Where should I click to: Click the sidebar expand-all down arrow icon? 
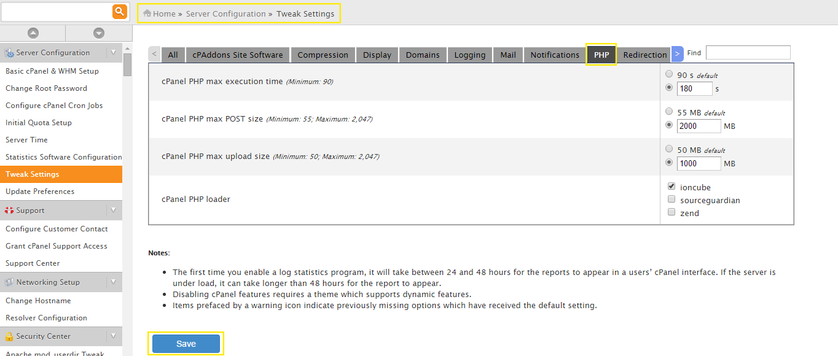pyautogui.click(x=98, y=33)
